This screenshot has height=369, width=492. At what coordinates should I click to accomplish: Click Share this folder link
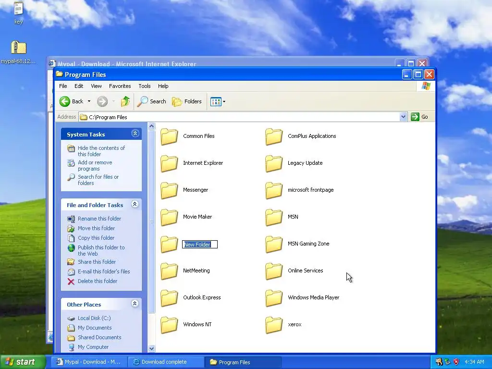coord(97,262)
